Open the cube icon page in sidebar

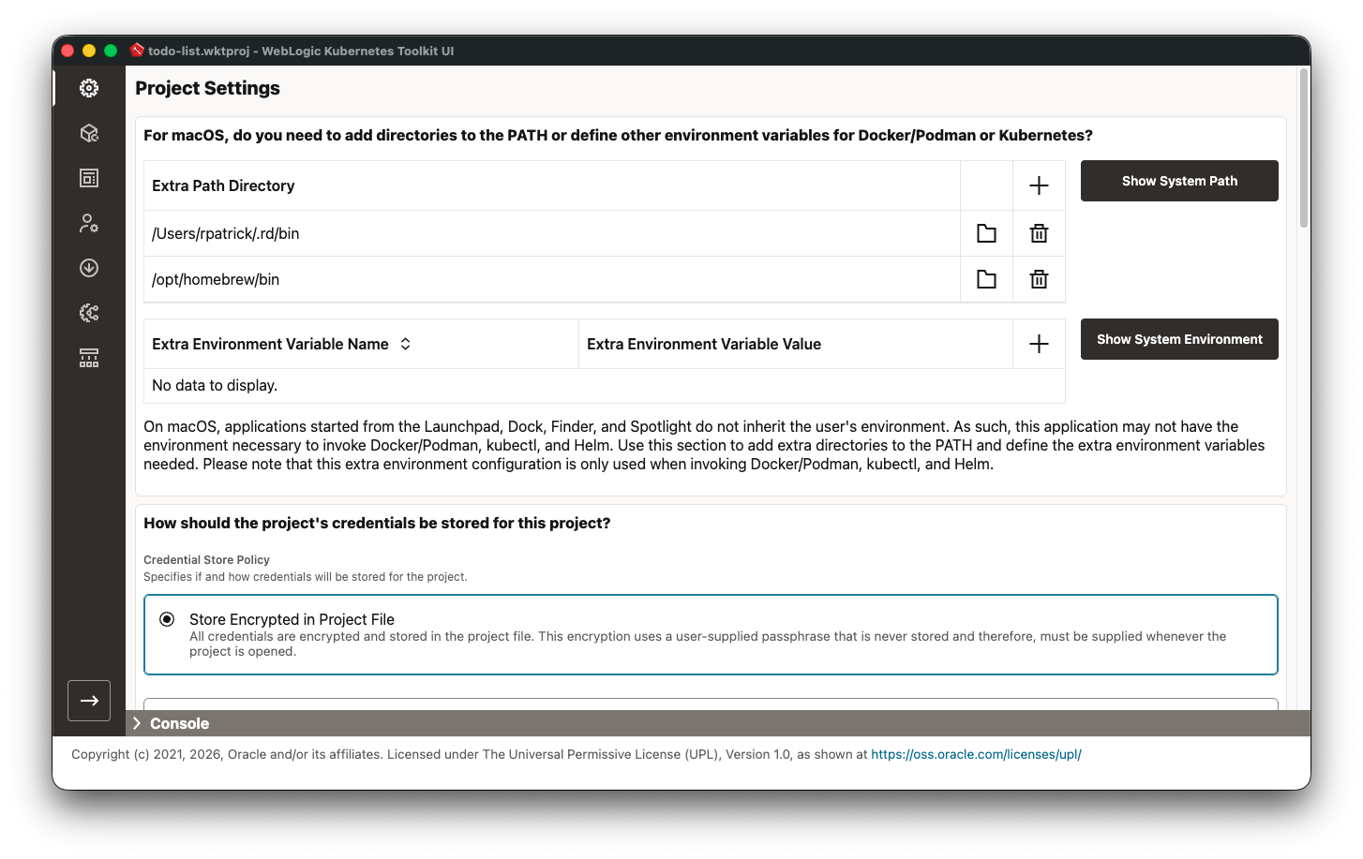click(x=89, y=133)
